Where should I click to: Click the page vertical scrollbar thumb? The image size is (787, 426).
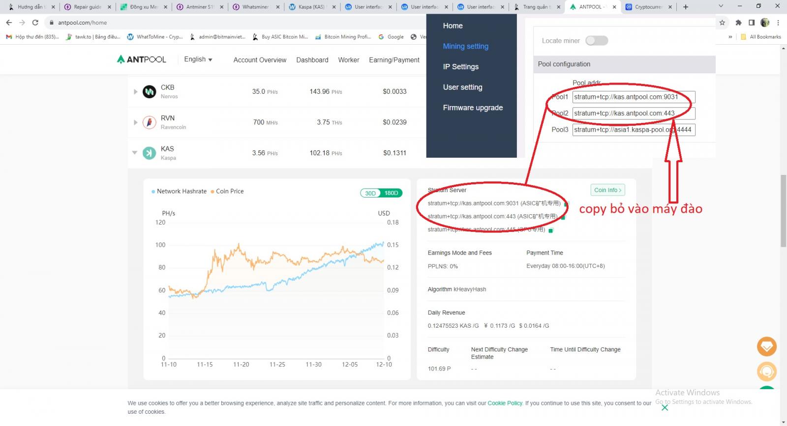(783, 211)
